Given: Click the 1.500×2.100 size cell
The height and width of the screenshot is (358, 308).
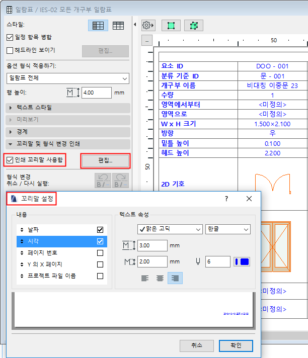Looking at the screenshot, I should (x=272, y=124).
